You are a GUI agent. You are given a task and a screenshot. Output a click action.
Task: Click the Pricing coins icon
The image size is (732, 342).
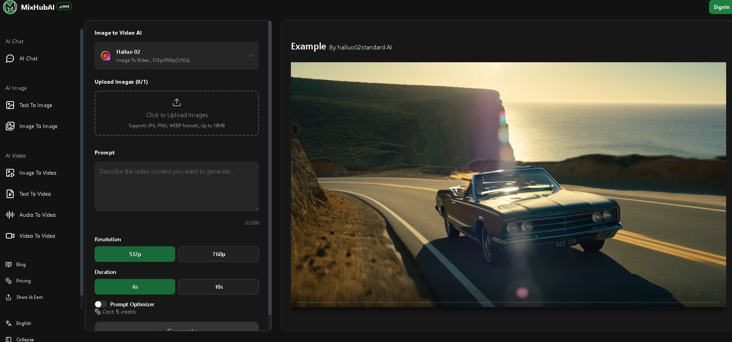click(x=9, y=281)
